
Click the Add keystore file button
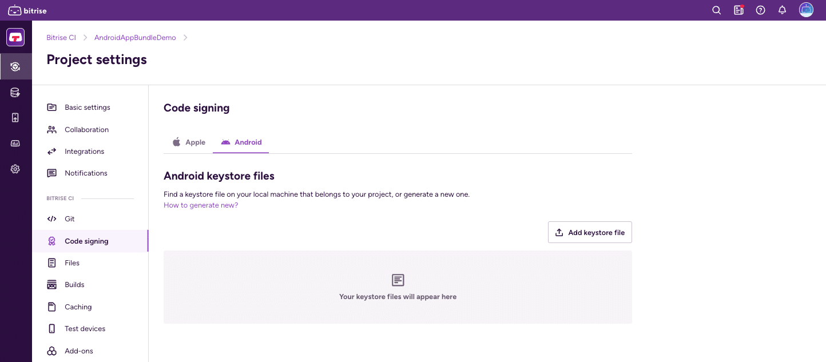pos(590,232)
